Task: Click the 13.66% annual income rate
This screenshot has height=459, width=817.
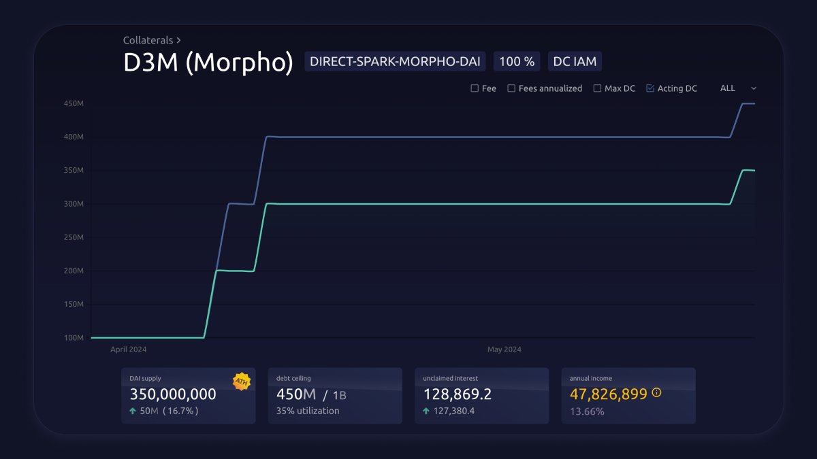Action: pos(587,411)
